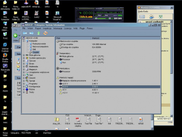
Task: Expand the Sieć tree node
Action: [x=24, y=75]
